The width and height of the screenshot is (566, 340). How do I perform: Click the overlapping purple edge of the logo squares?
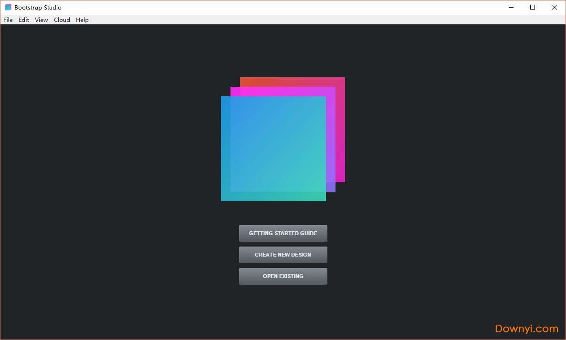tap(331, 186)
